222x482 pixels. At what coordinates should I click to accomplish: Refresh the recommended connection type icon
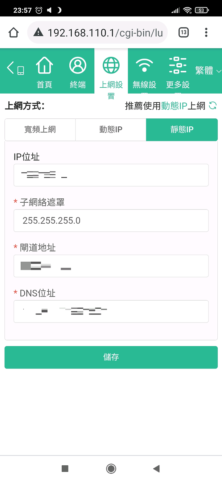tap(213, 106)
